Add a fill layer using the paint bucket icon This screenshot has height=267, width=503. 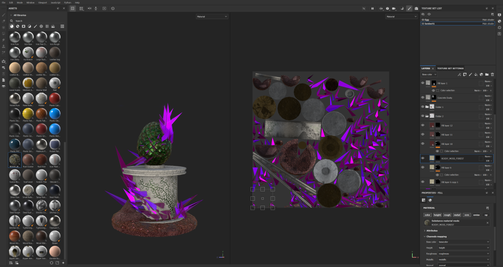[475, 75]
